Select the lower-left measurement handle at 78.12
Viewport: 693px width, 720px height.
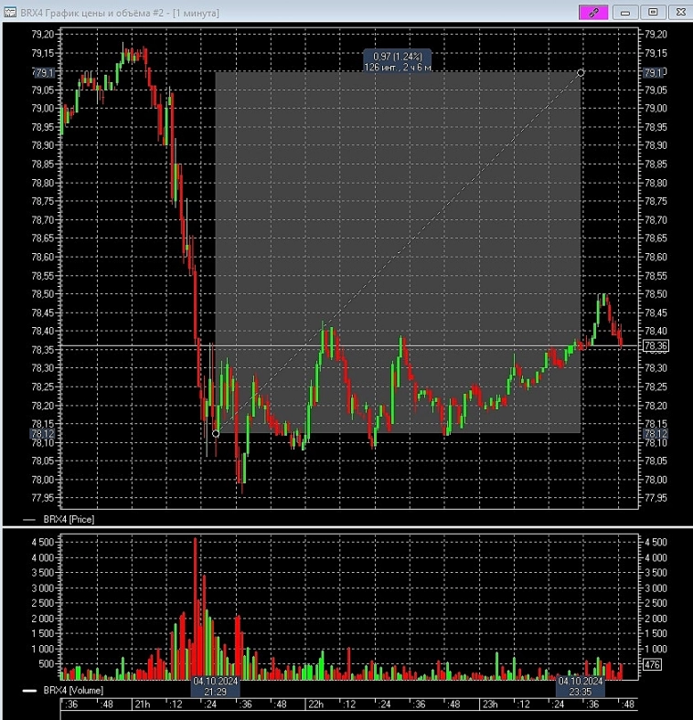(216, 433)
